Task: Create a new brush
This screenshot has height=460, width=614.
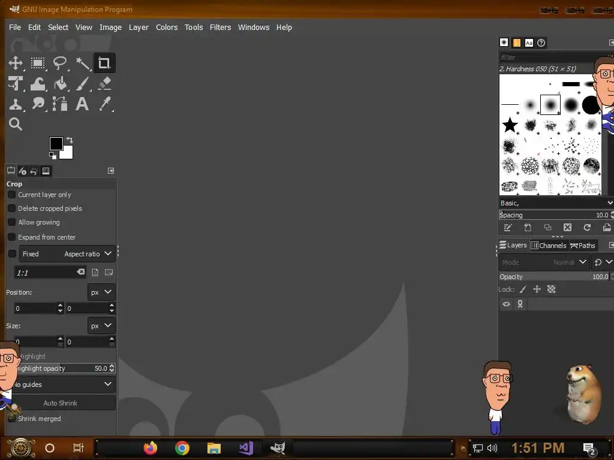Action: tap(528, 228)
